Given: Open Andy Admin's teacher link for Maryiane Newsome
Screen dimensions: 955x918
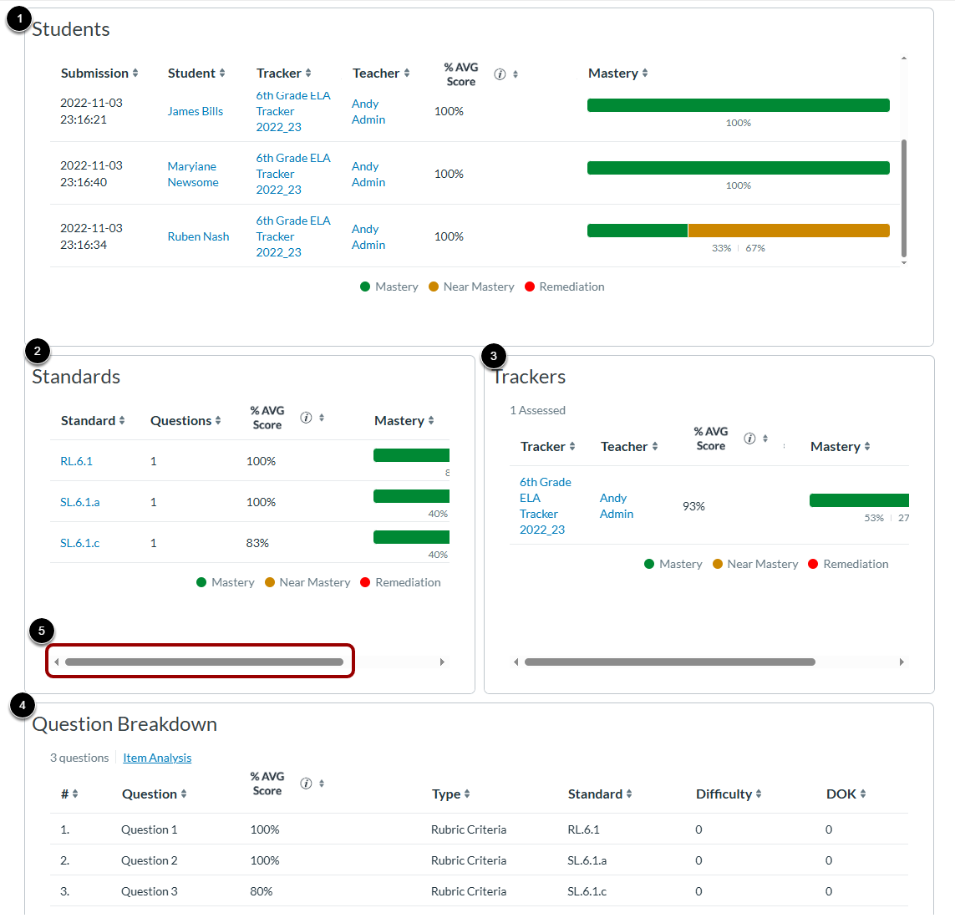Looking at the screenshot, I should point(368,174).
